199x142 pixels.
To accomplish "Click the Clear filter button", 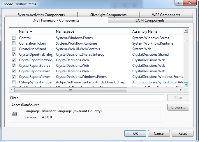I will [x=178, y=98].
